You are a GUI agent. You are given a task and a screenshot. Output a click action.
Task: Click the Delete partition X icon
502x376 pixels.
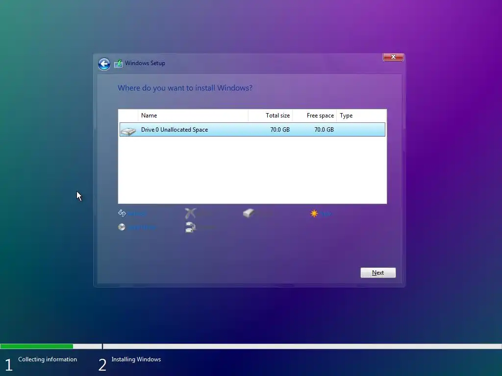click(190, 213)
